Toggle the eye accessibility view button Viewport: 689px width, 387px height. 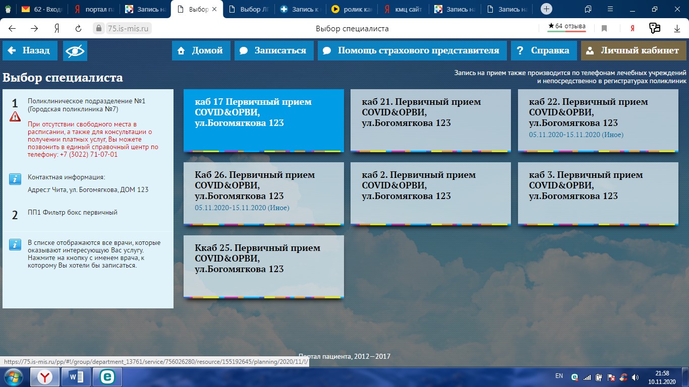(x=75, y=51)
